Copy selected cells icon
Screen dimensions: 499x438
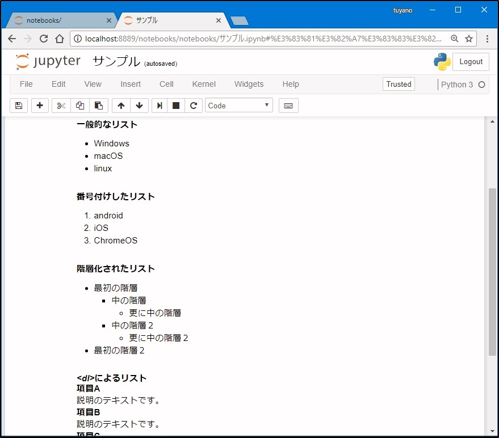tap(80, 106)
